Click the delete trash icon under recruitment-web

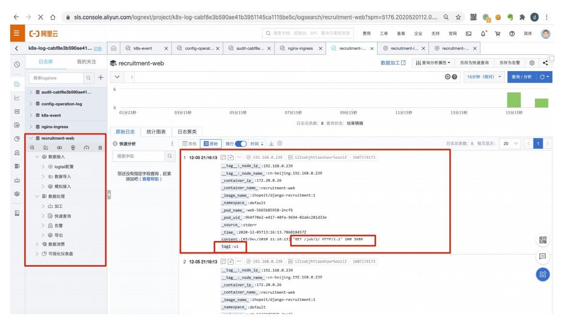(x=100, y=148)
